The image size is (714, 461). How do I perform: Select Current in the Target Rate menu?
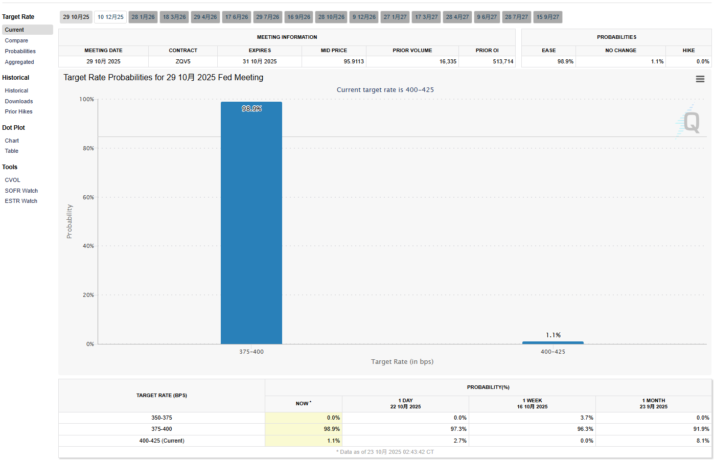pos(14,30)
